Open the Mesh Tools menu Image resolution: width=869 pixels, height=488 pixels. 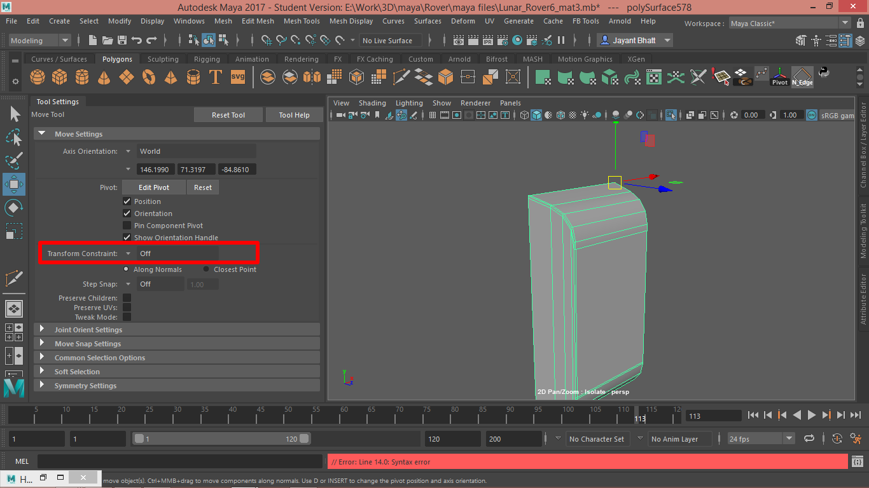302,21
